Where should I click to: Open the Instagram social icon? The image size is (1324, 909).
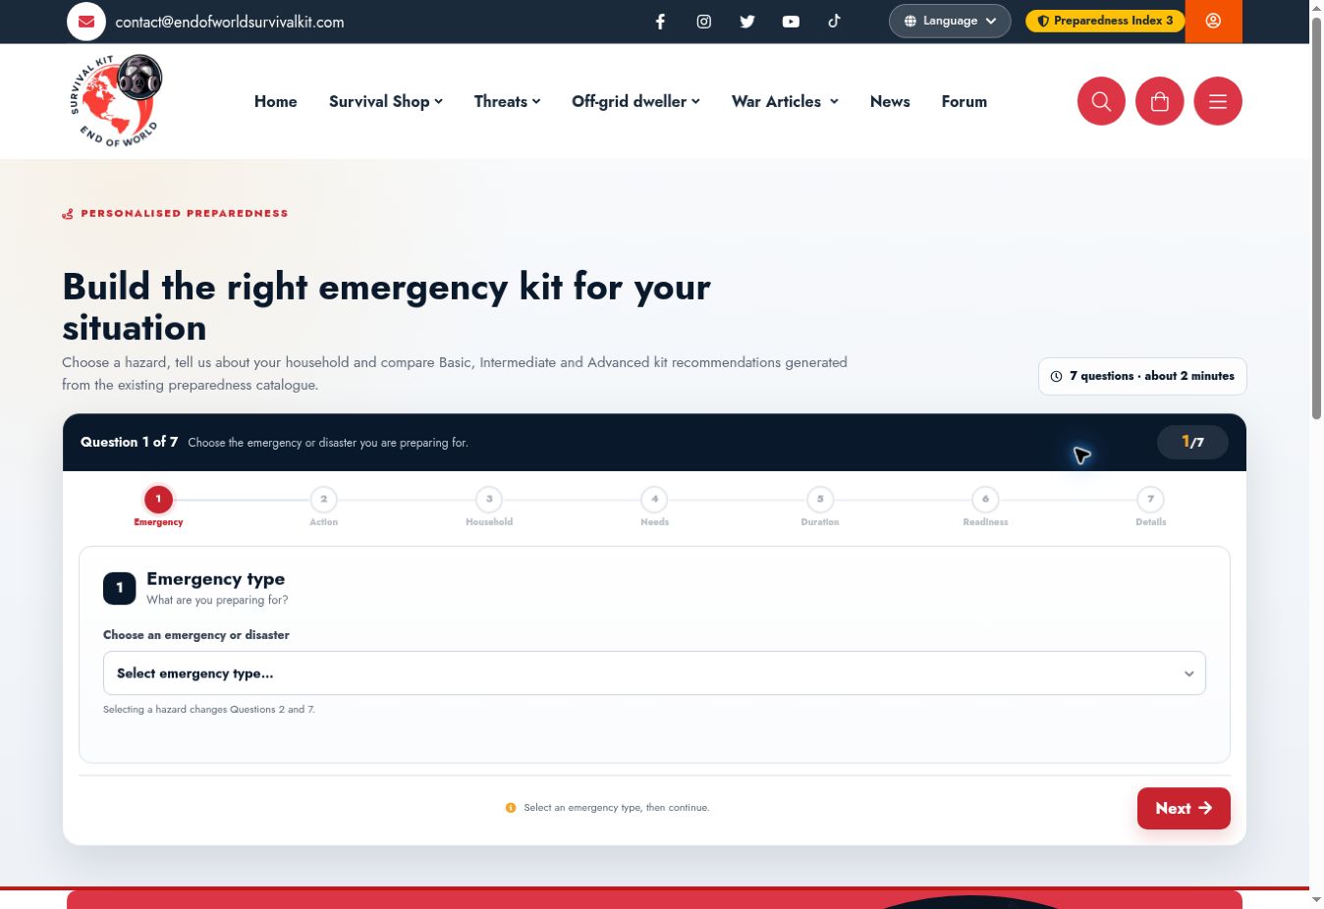pyautogui.click(x=704, y=22)
